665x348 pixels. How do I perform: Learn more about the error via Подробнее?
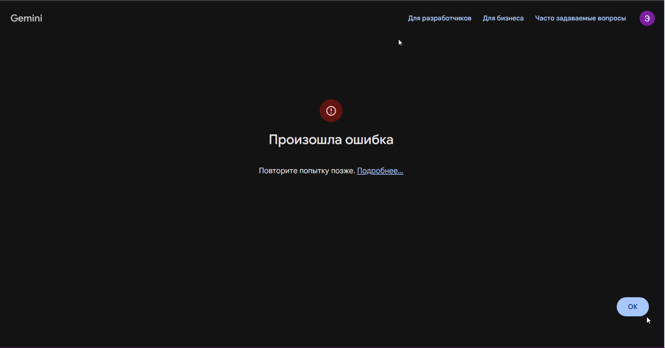pyautogui.click(x=380, y=171)
